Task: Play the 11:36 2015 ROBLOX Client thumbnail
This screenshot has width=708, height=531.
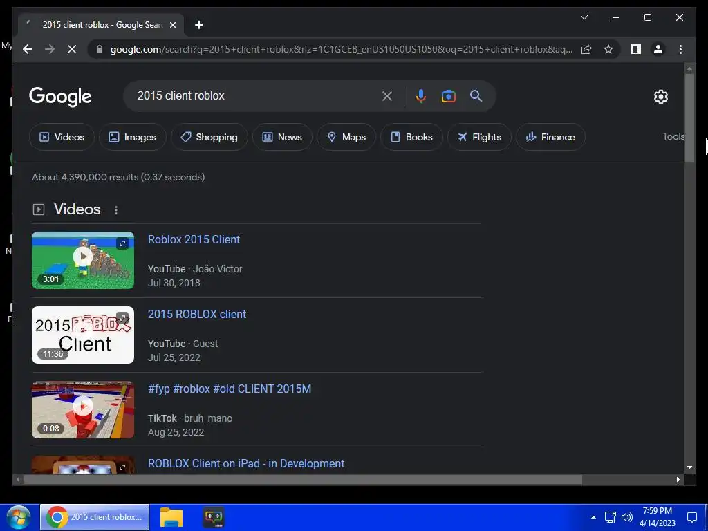Action: coord(83,335)
